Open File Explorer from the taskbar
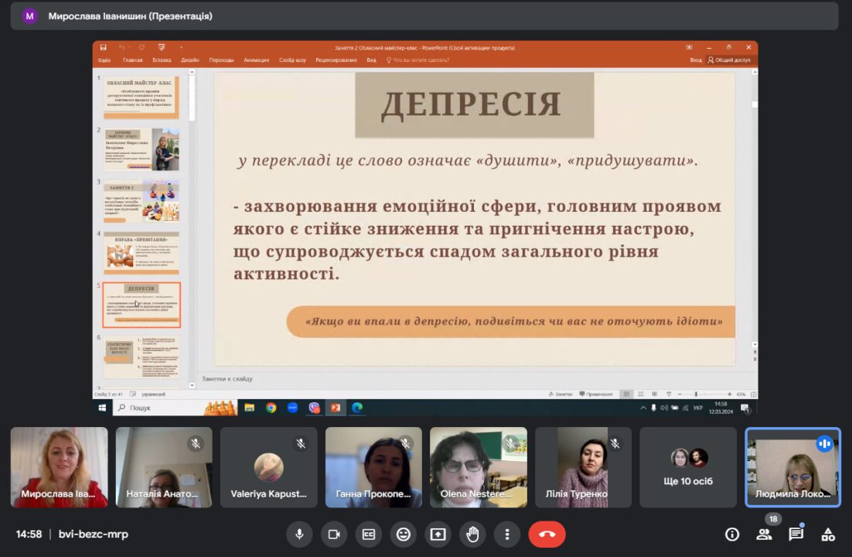The width and height of the screenshot is (852, 557). pos(250,408)
